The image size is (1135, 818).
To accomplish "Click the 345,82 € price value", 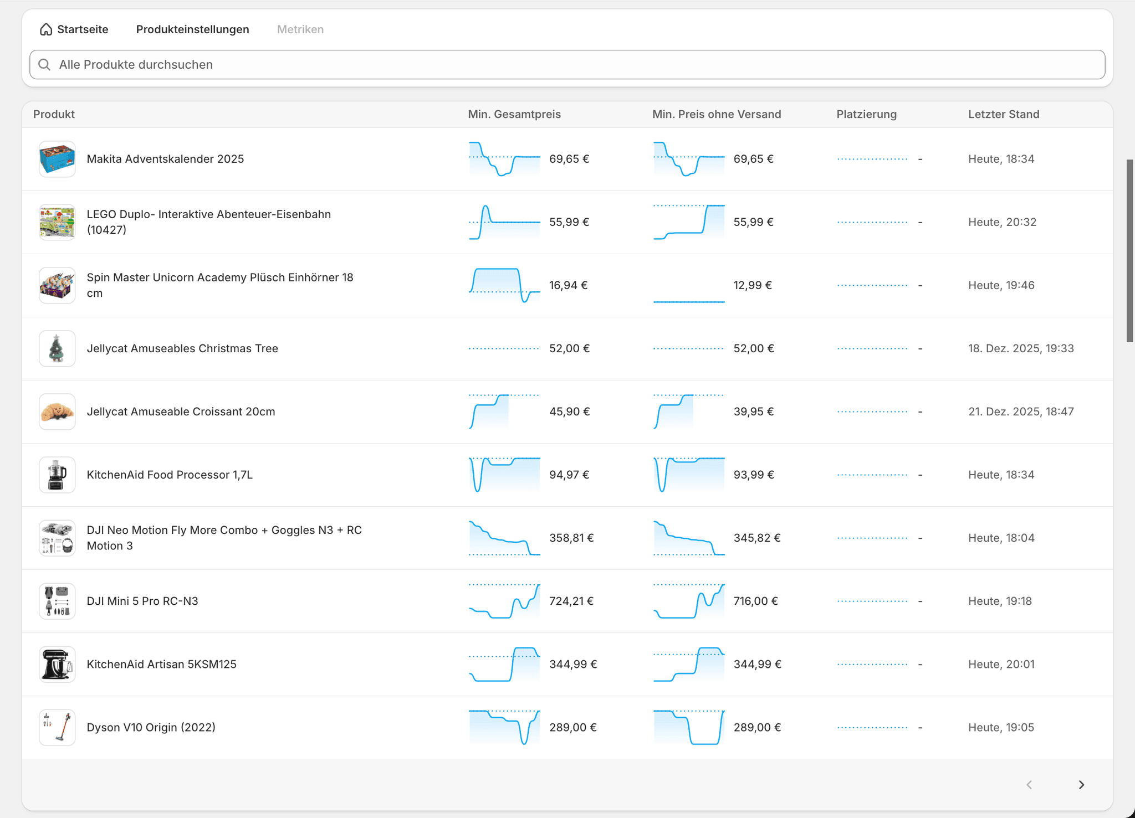I will pos(757,538).
